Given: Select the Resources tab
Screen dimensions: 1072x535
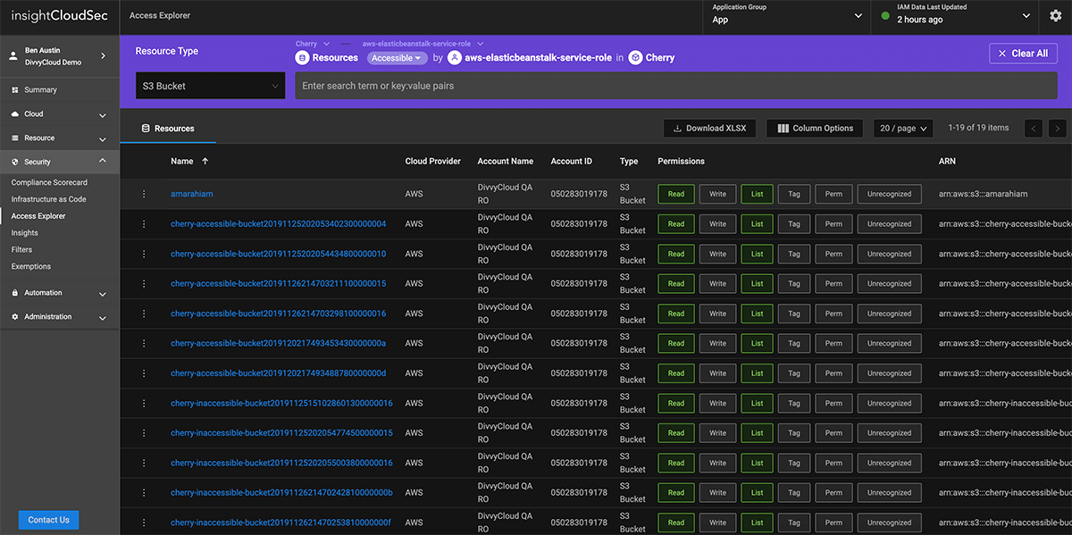Looking at the screenshot, I should coord(168,129).
